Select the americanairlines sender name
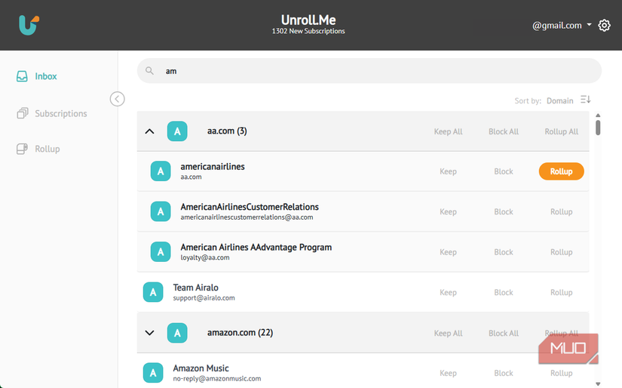Screen dimensions: 622x388 click(x=213, y=167)
